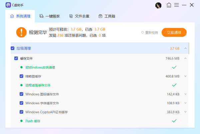Toggle the 缓存文件 checkbox

(16, 58)
